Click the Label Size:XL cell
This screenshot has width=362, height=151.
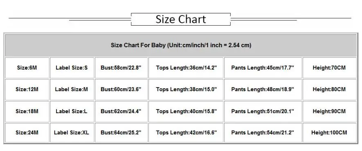72,133
